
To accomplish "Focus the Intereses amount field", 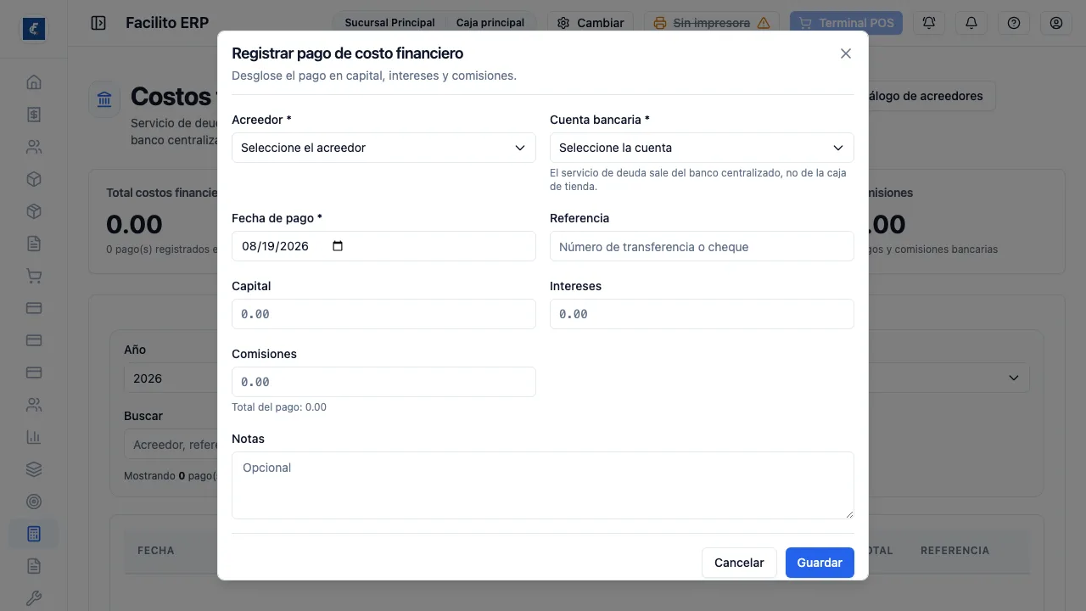I will pyautogui.click(x=702, y=314).
